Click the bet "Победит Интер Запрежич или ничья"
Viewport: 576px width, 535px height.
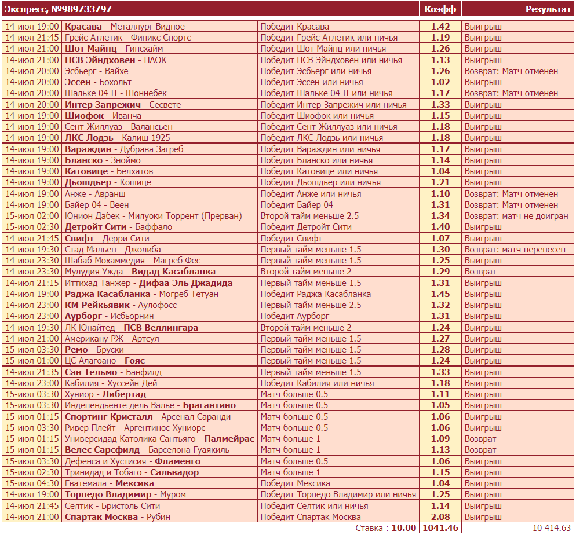[333, 105]
